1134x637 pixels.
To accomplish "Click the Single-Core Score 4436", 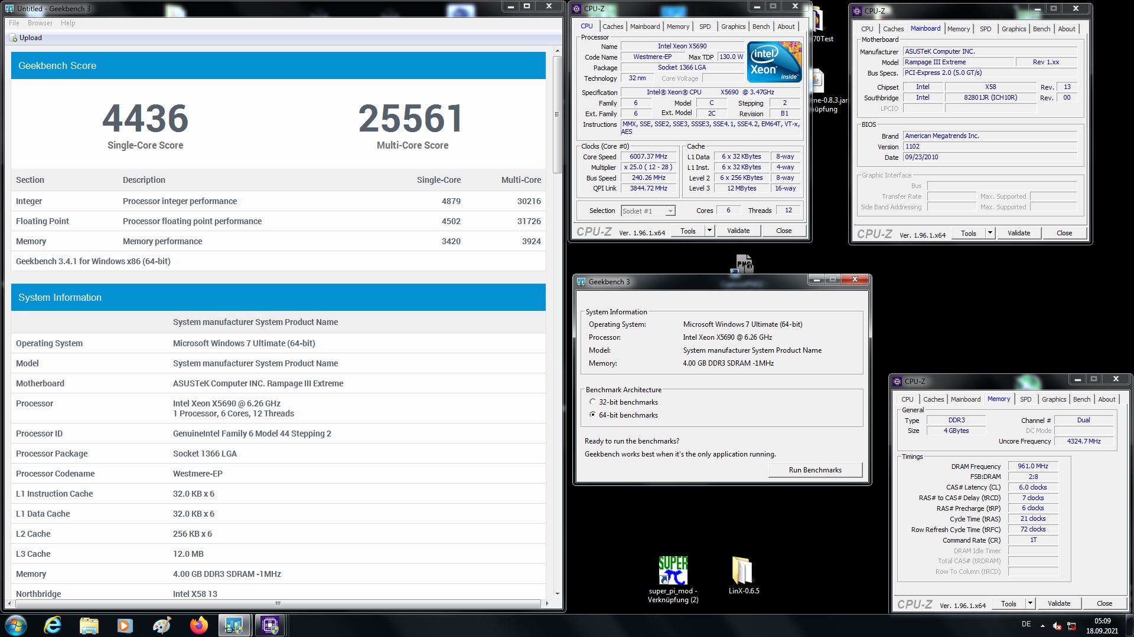I will (x=145, y=119).
